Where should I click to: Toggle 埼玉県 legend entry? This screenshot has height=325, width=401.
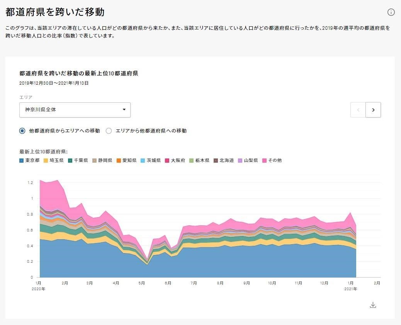[54, 160]
